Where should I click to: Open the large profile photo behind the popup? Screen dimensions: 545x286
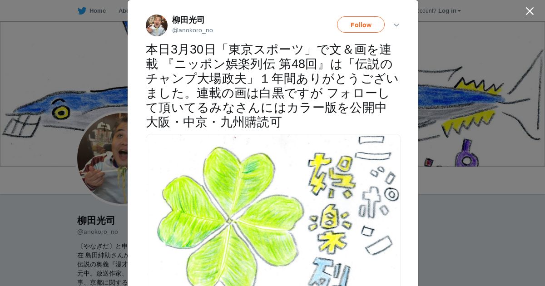coord(102,158)
